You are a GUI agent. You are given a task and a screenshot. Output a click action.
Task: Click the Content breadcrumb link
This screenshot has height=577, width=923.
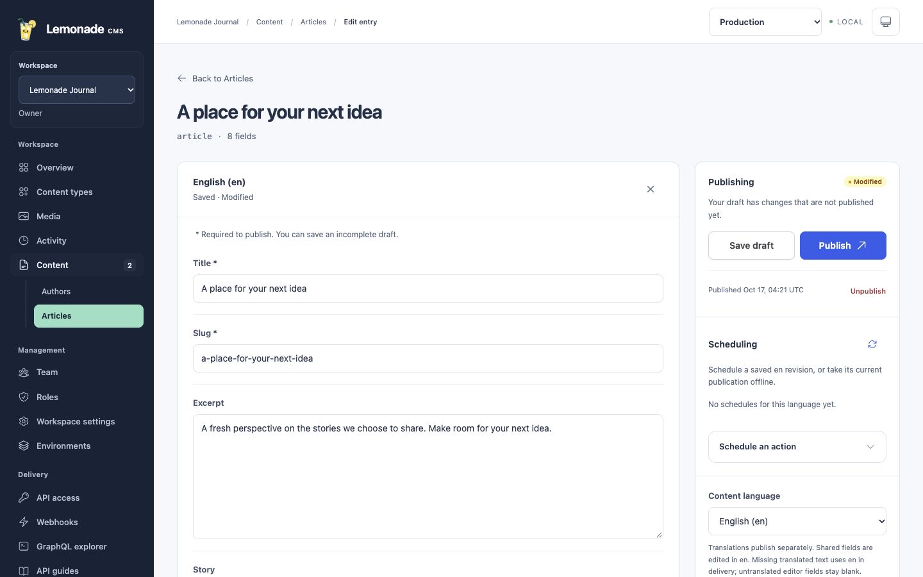point(269,22)
